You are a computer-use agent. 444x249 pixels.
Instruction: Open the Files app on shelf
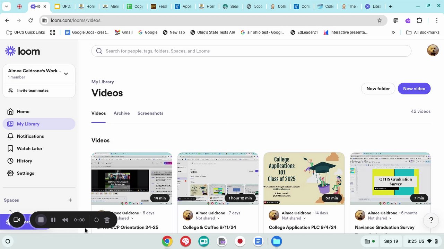[277, 241]
